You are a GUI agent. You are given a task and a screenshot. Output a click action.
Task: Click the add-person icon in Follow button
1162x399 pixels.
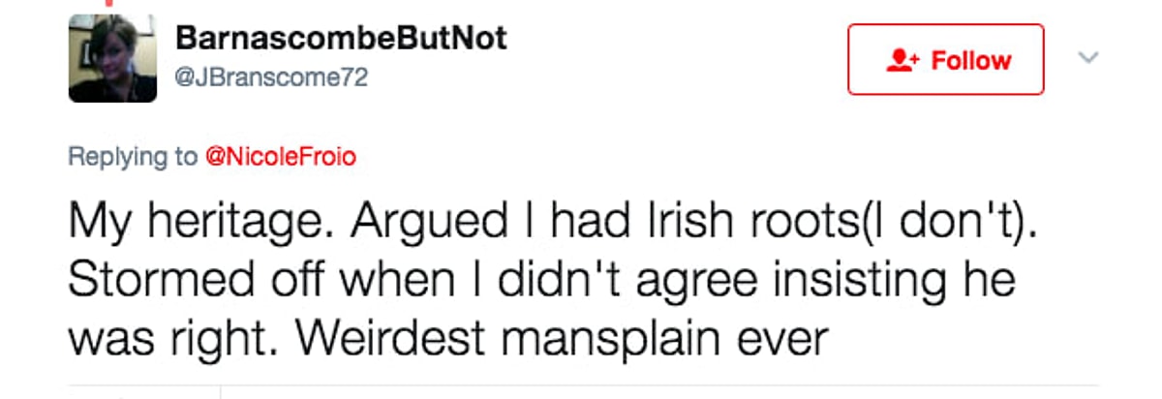click(x=902, y=61)
